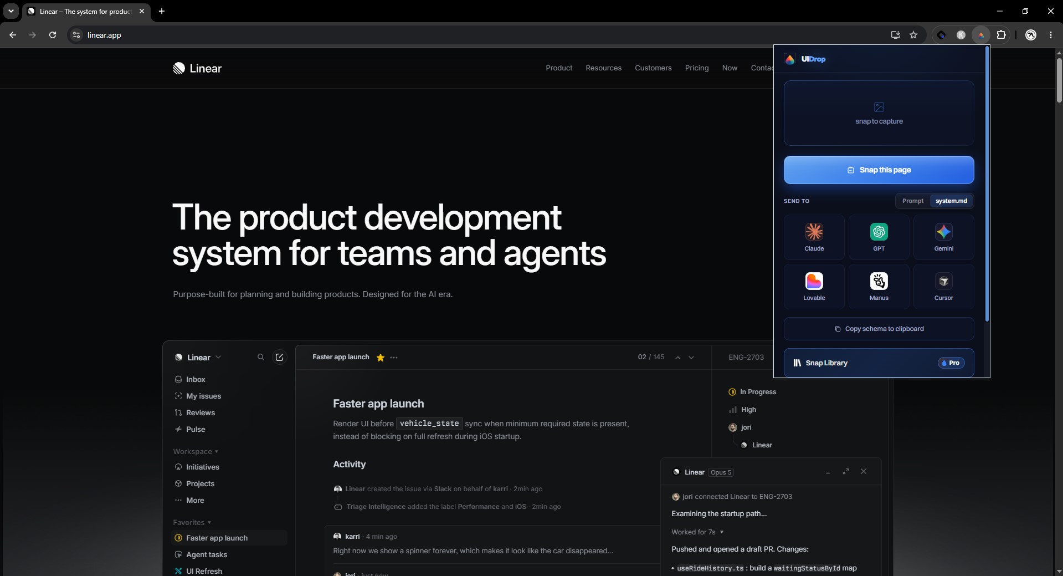Screen dimensions: 1063x576
Task: Go to previous issue with up arrow
Action: (x=677, y=358)
